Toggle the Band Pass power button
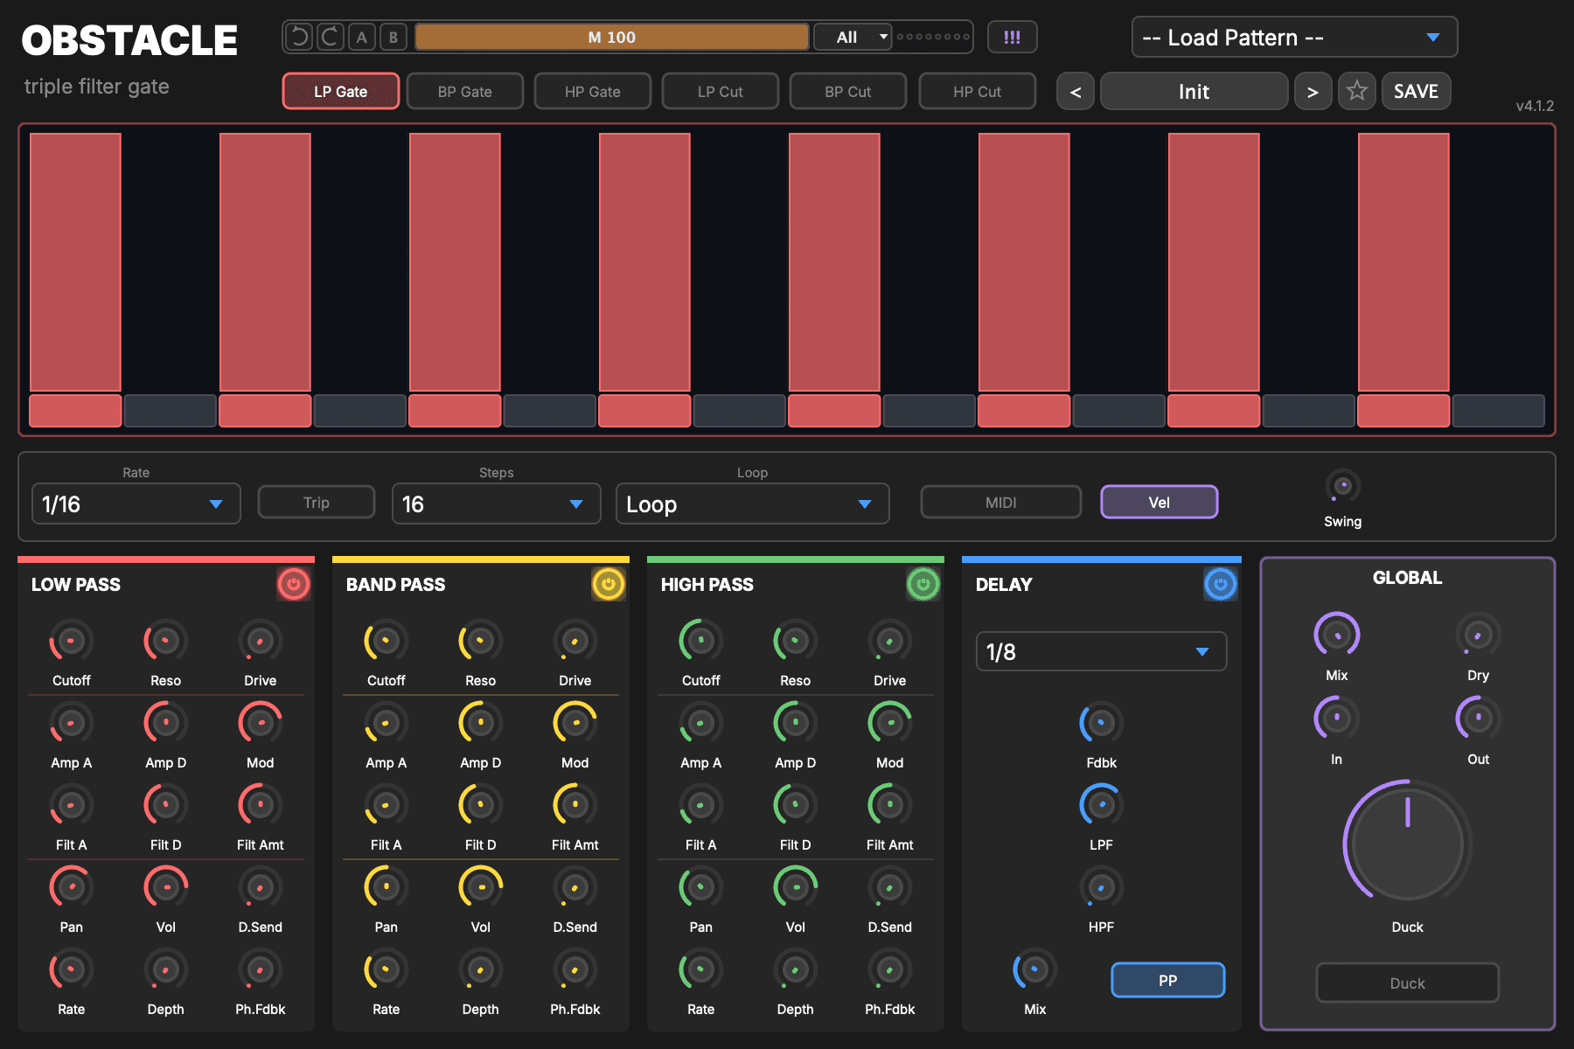 point(609,584)
